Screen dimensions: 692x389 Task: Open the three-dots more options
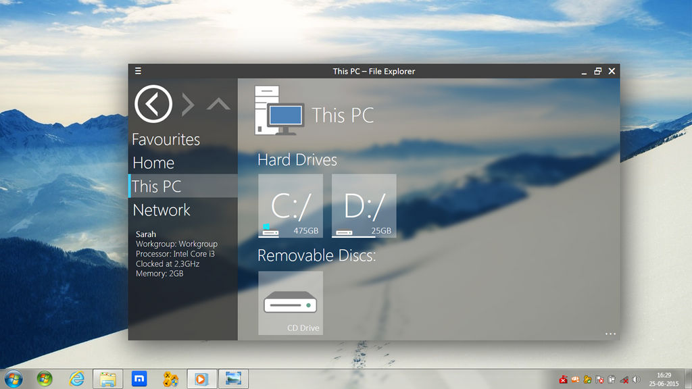pyautogui.click(x=610, y=334)
